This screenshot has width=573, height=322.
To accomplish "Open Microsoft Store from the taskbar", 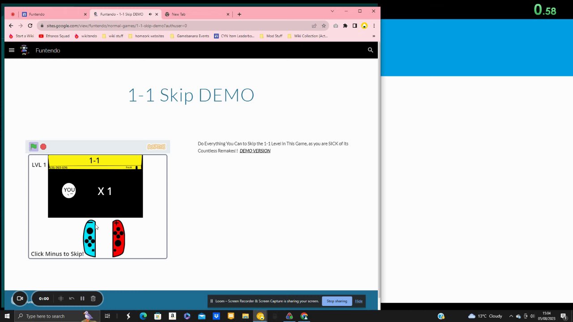I will 158,316.
